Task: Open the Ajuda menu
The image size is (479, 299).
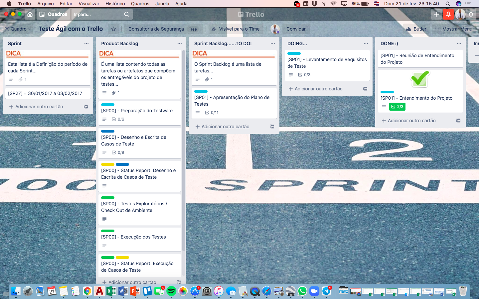Action: [181, 4]
